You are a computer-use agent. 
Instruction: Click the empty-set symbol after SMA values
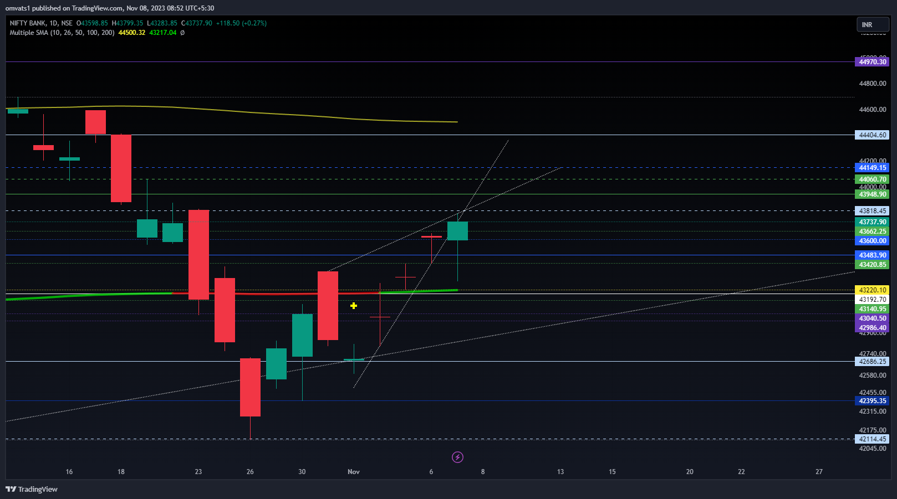pos(182,33)
